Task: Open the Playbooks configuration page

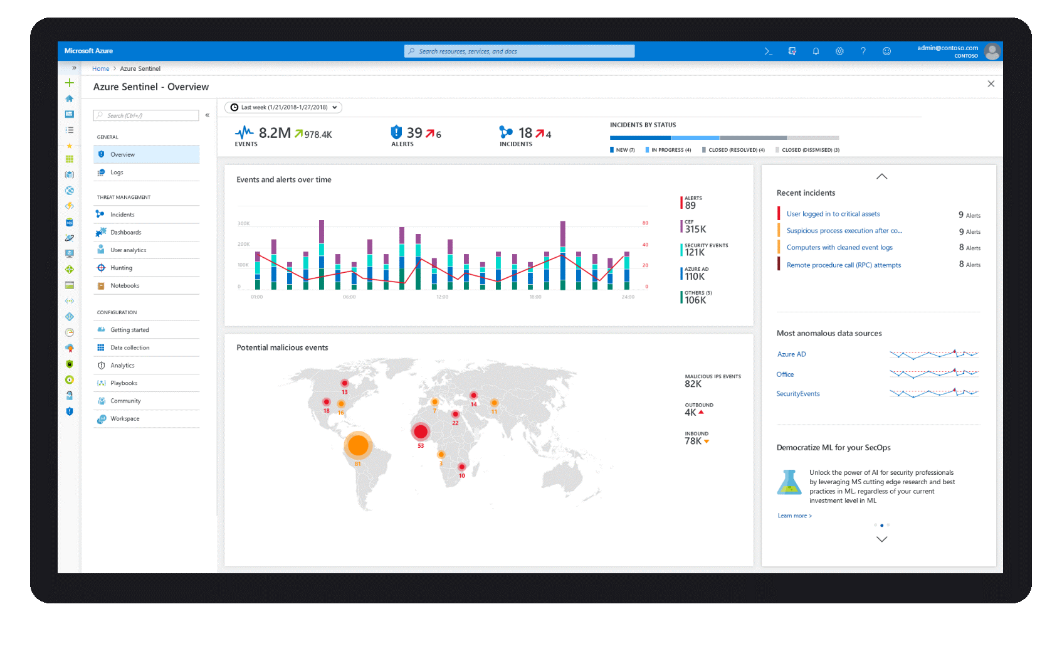Action: (x=124, y=383)
